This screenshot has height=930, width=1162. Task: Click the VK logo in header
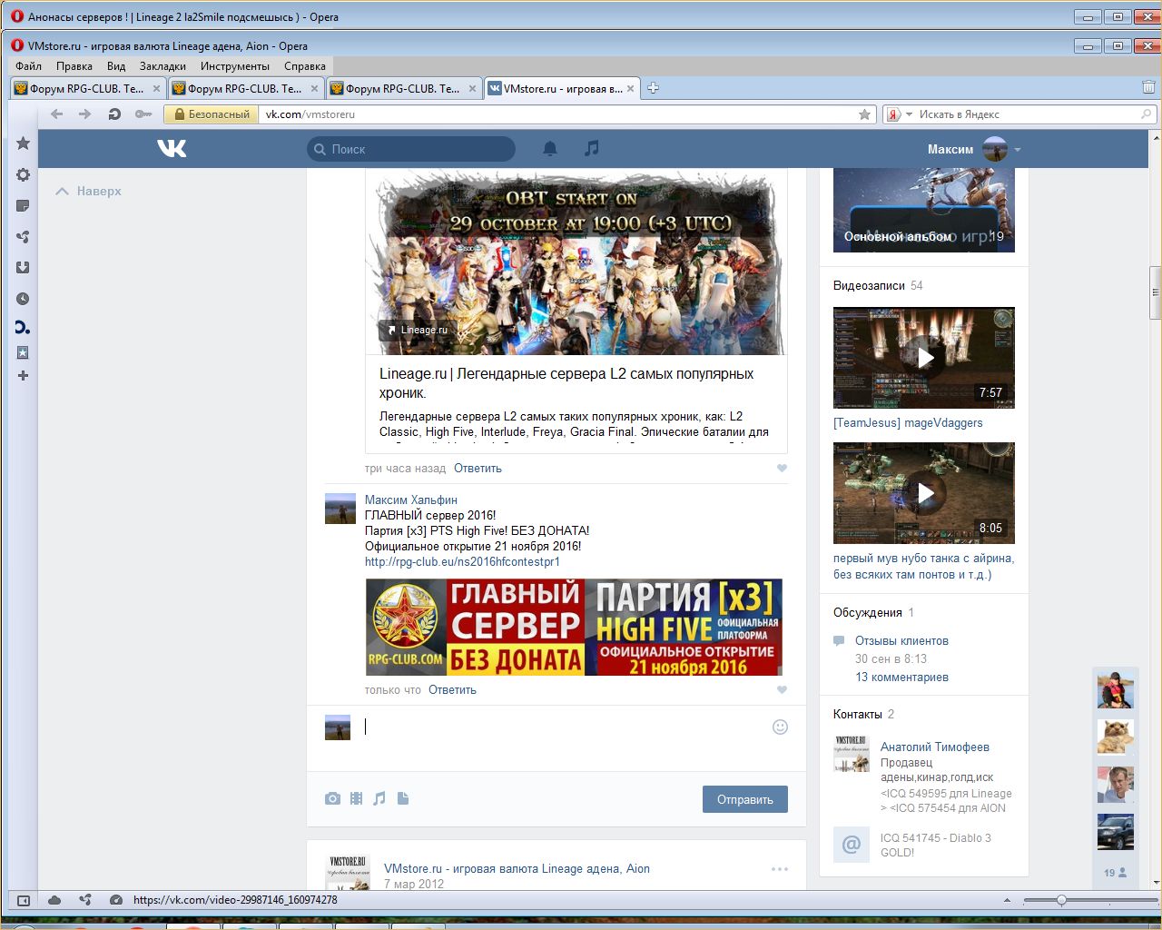(172, 149)
